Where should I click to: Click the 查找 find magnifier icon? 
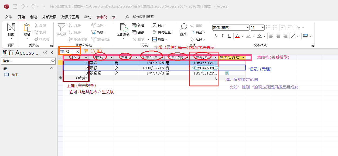click(x=183, y=27)
